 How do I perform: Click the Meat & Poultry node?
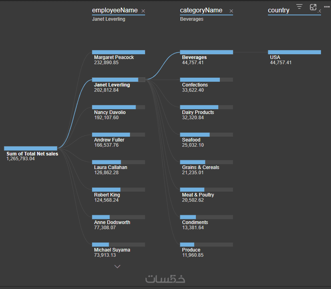[x=206, y=190]
